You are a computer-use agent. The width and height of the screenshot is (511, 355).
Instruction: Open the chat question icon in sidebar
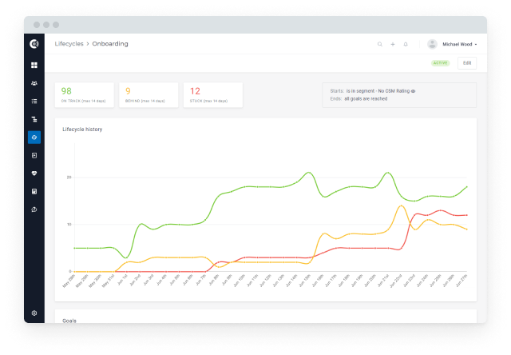(34, 209)
